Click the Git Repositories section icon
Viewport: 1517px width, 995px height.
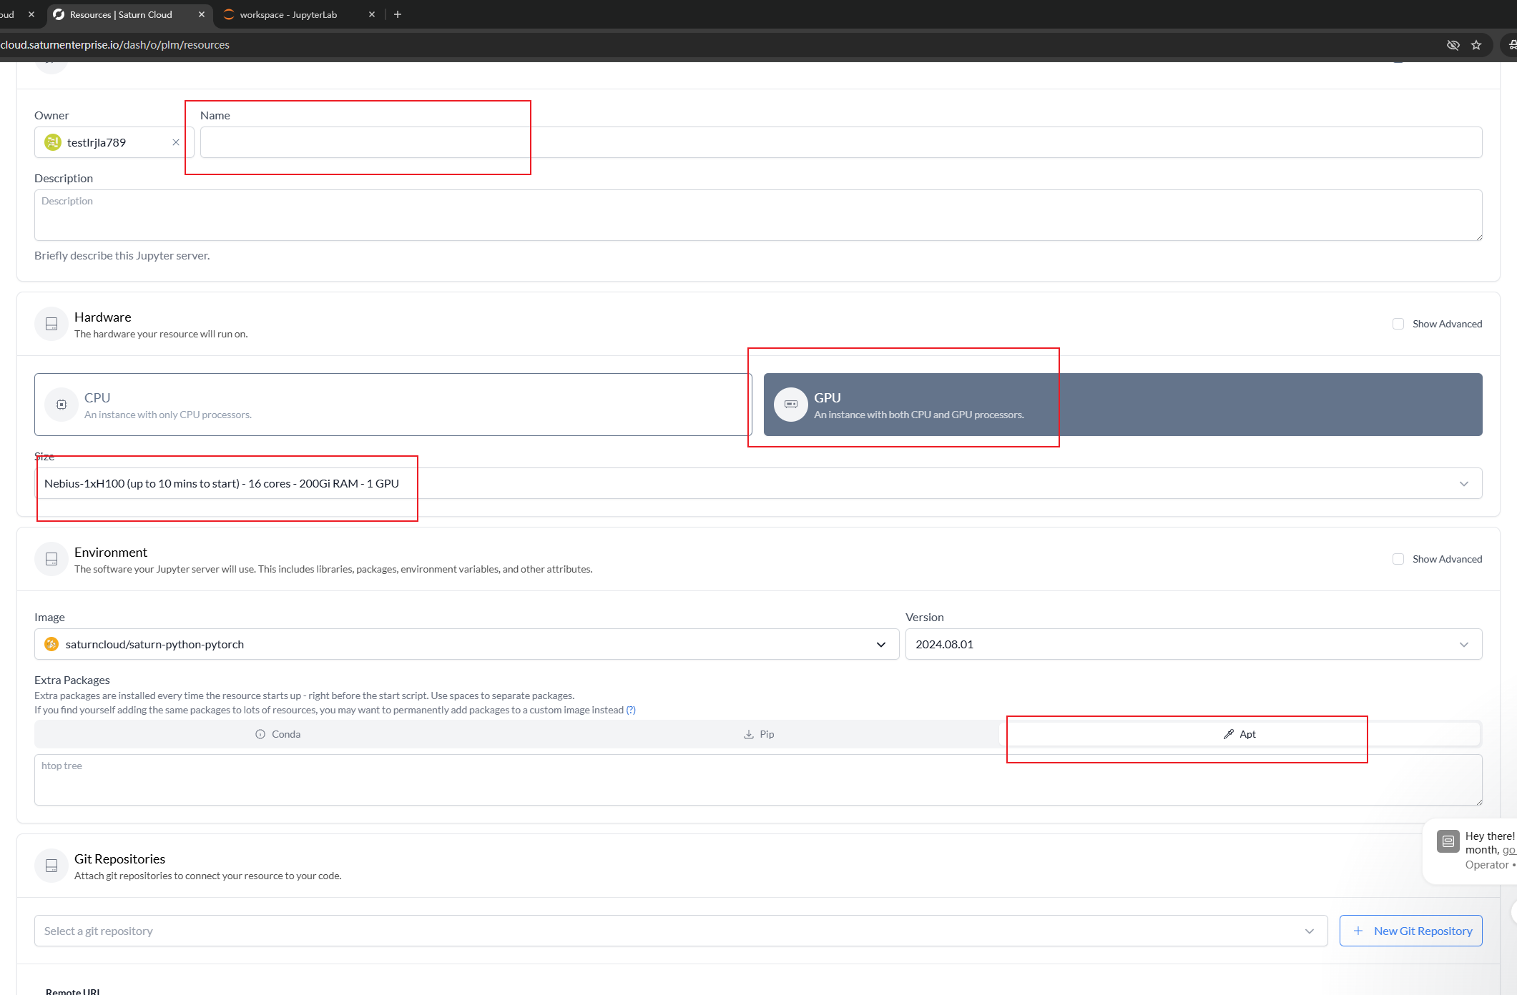(51, 866)
